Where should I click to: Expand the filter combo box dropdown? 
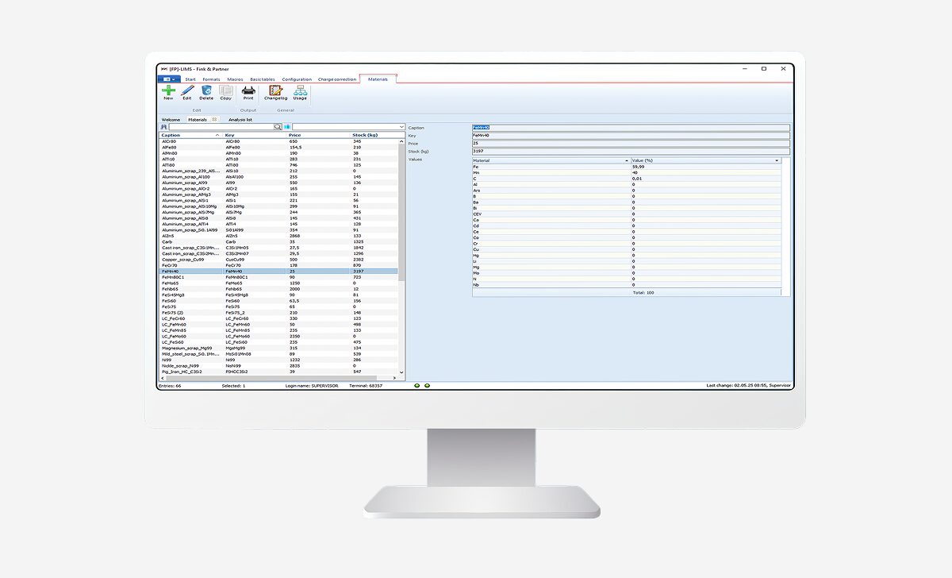(x=401, y=127)
